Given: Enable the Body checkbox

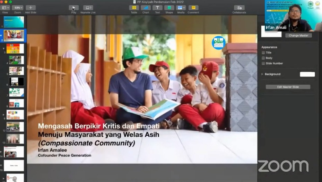Looking at the screenshot, I should (x=263, y=58).
